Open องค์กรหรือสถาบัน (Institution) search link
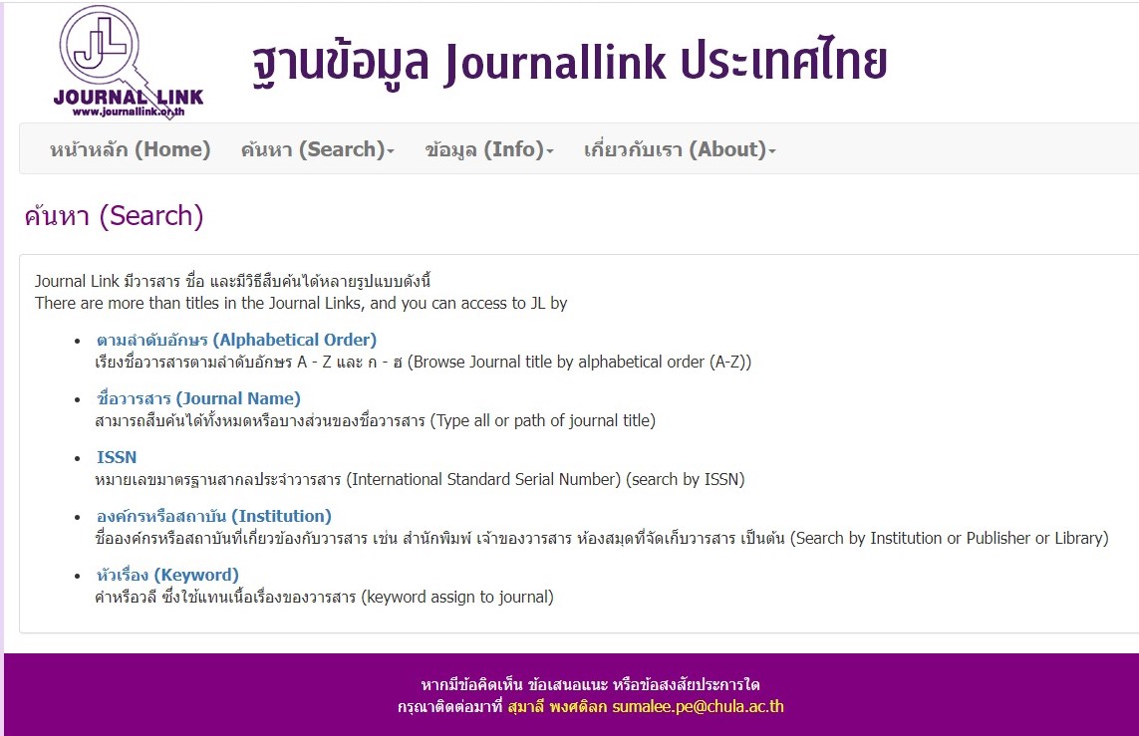Viewport: 1139px width, 736px height. 213,516
